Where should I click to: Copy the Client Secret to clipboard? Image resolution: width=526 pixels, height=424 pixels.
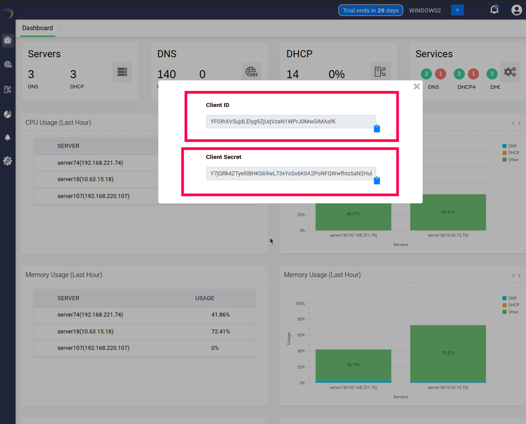pyautogui.click(x=377, y=180)
